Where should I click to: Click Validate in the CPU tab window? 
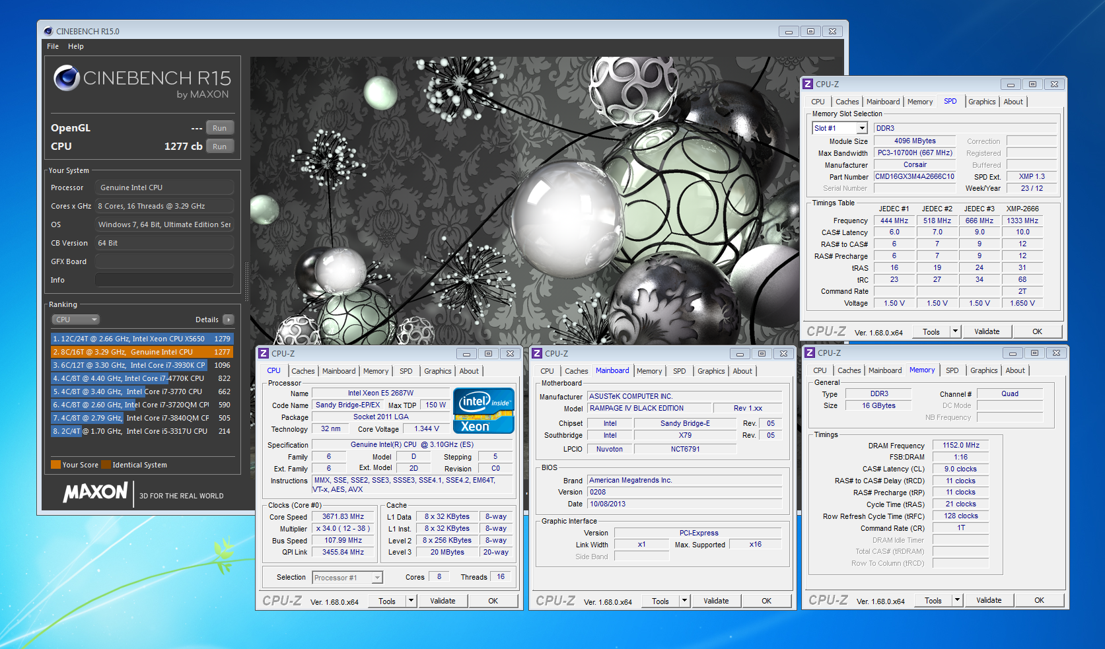point(443,601)
